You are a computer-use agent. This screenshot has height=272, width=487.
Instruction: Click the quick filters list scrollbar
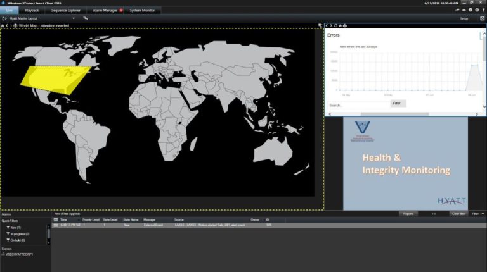(48, 234)
